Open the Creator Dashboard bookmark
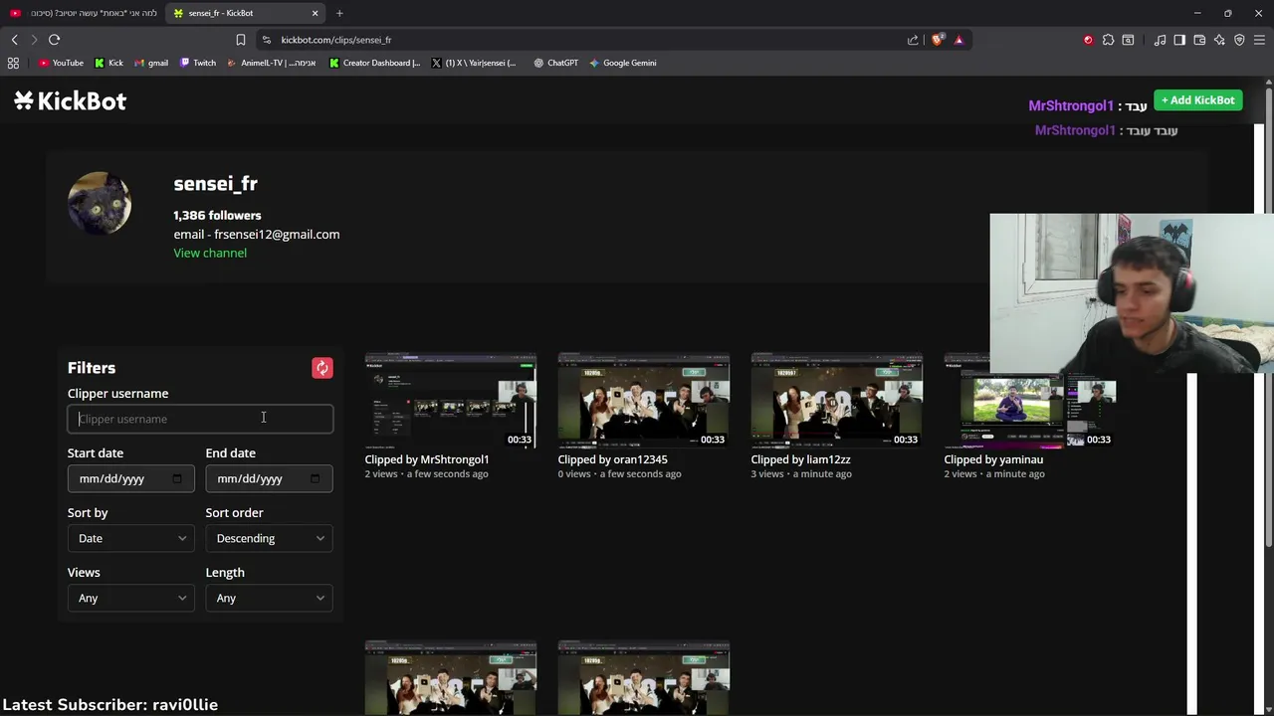Screen dimensions: 1274x716 pyautogui.click(x=374, y=63)
